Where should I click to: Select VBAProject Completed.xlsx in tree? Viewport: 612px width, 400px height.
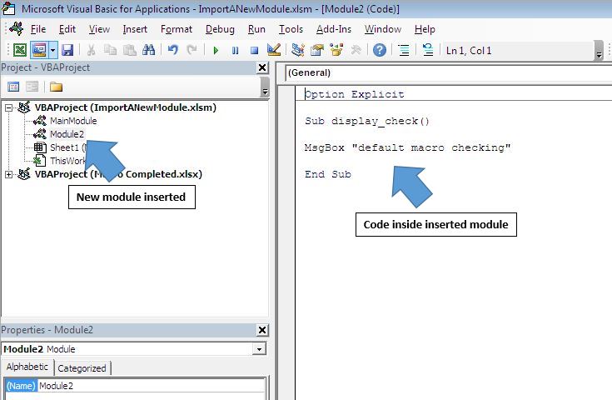tap(118, 174)
